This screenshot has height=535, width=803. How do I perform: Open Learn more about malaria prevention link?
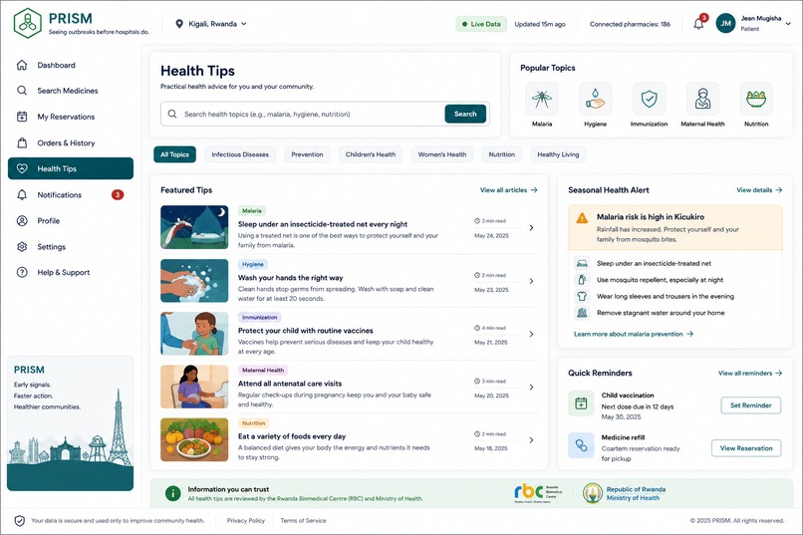[634, 334]
